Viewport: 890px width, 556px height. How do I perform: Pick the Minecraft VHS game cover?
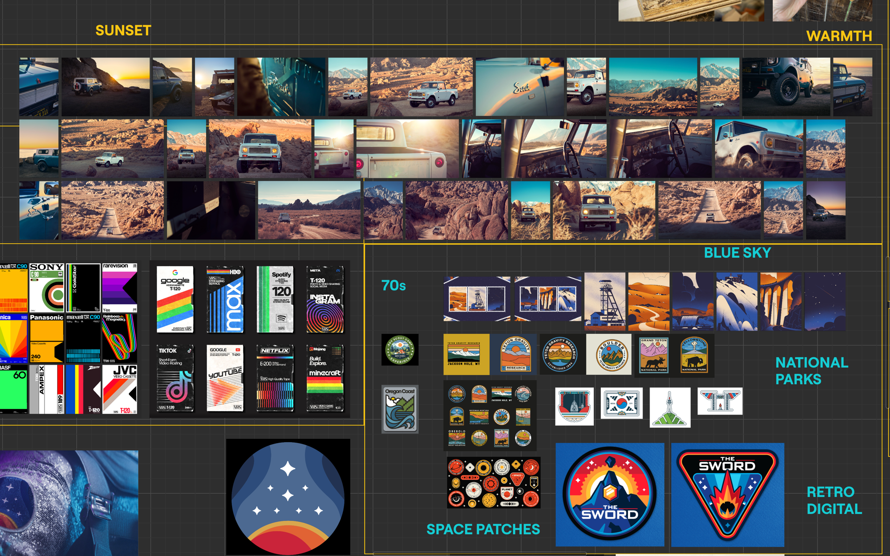point(325,378)
